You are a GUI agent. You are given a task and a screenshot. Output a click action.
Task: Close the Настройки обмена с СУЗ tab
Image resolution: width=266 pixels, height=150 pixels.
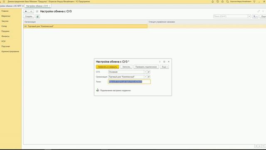[49, 6]
